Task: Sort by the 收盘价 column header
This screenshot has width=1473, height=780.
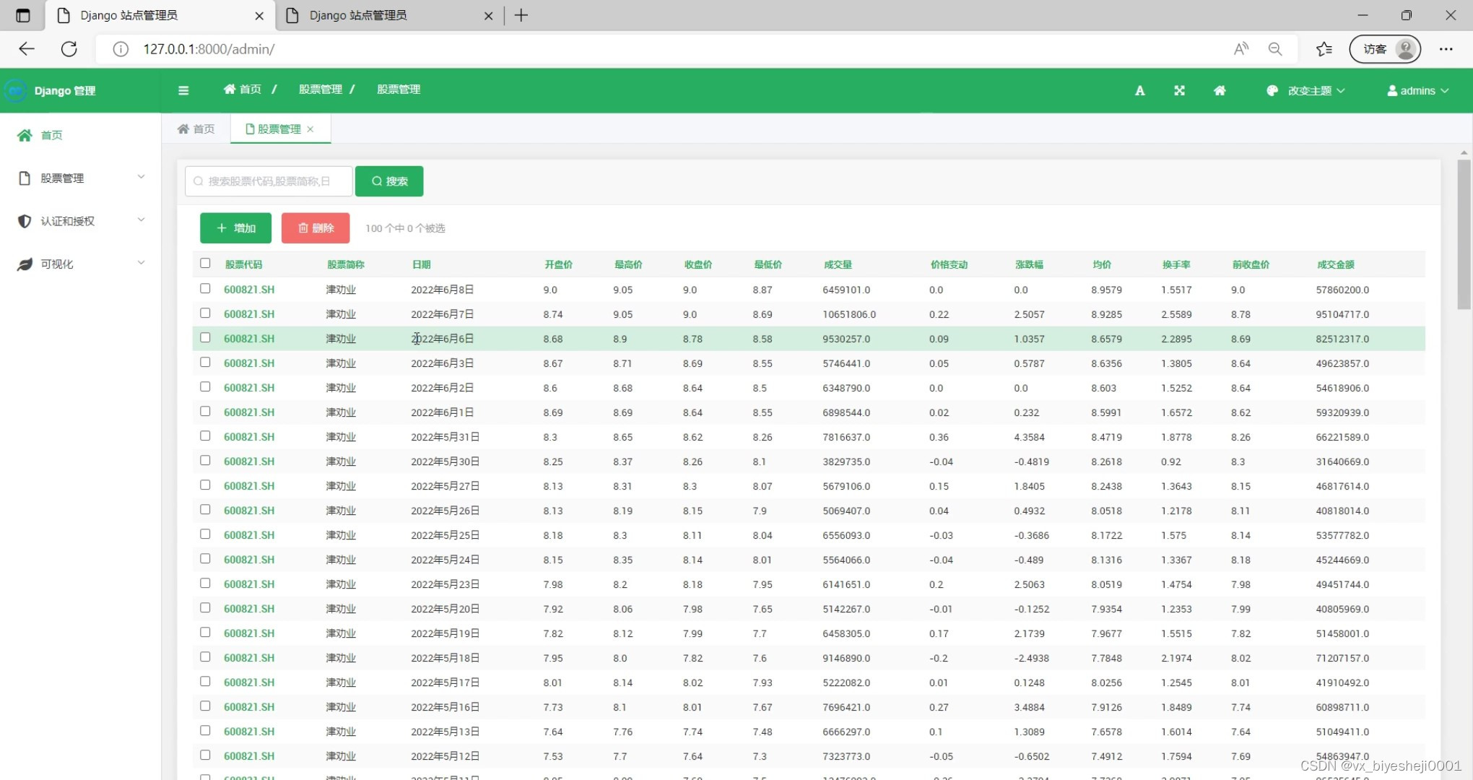Action: 698,265
